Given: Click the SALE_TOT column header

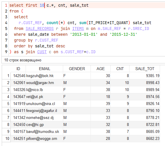Looking at the screenshot, I should point(145,69).
